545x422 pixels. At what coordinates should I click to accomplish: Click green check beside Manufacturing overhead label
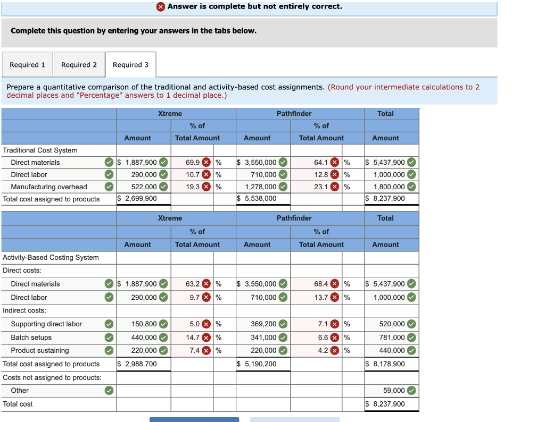[x=109, y=187]
